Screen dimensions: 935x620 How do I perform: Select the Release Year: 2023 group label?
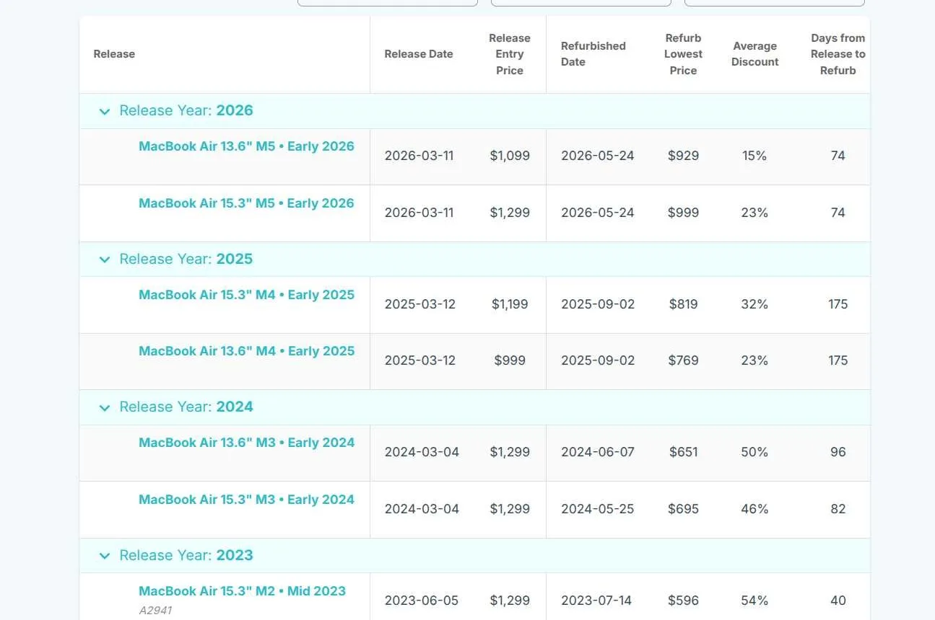click(x=186, y=556)
